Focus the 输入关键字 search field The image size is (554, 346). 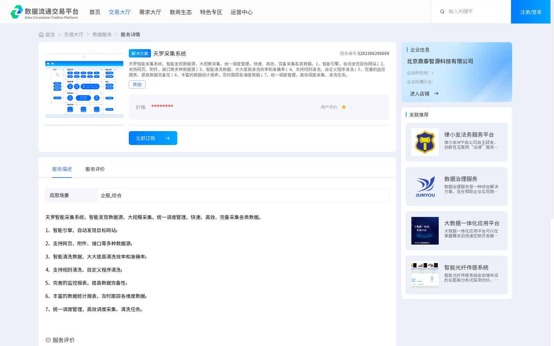click(x=474, y=11)
